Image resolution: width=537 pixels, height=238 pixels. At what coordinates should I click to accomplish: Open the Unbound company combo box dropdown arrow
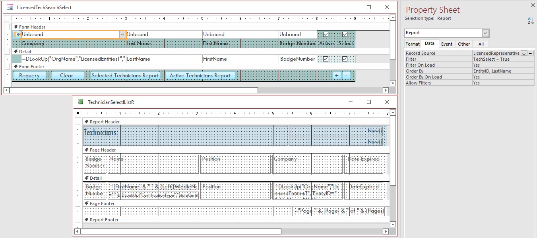[x=122, y=35]
